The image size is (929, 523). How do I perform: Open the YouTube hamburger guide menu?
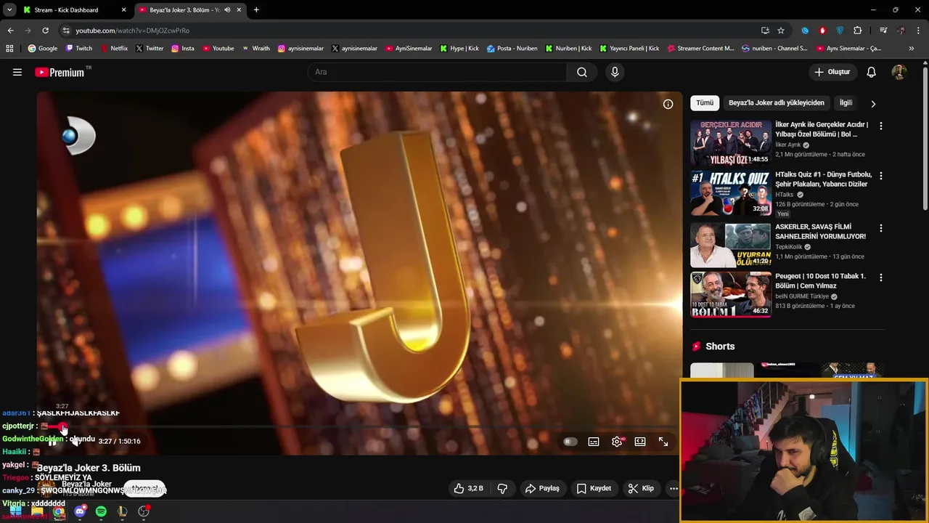(x=17, y=72)
